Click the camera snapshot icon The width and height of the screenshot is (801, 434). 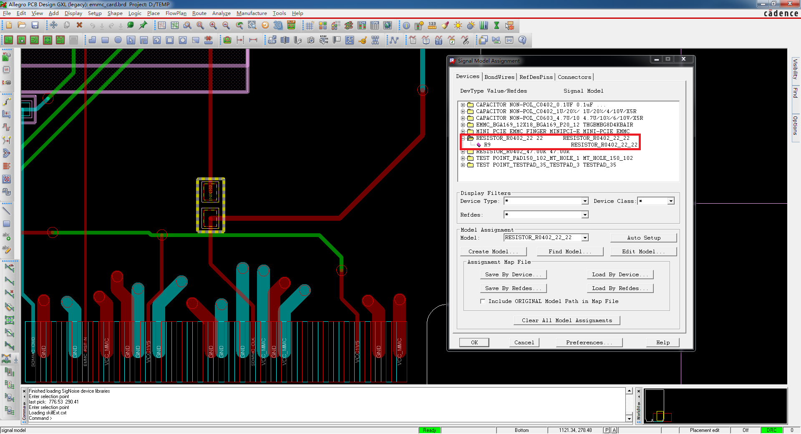[x=311, y=40]
